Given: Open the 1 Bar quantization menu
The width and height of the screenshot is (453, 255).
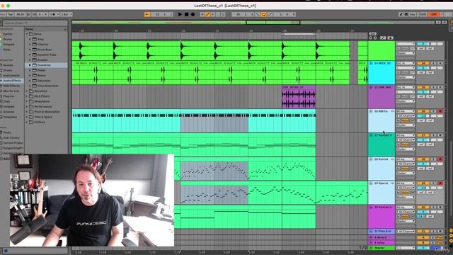Looking at the screenshot, I should (x=66, y=14).
